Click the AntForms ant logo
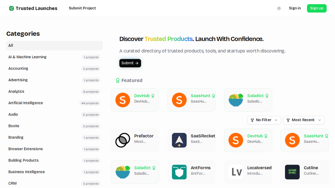 (x=179, y=172)
